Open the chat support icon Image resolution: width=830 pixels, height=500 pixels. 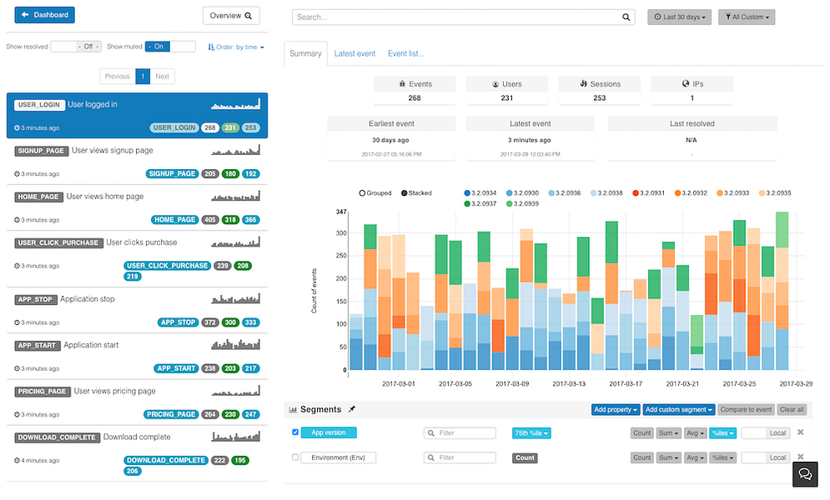pyautogui.click(x=806, y=473)
